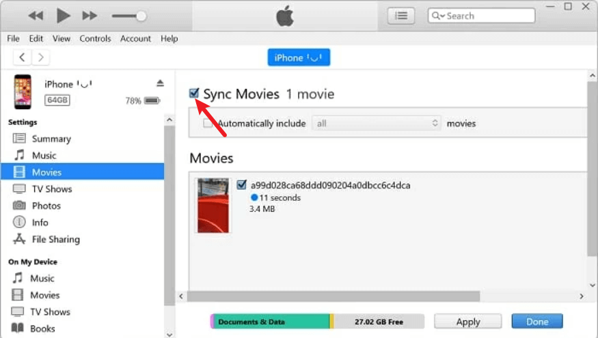Skip ahead with the fast-forward button
This screenshot has width=598, height=338.
click(90, 16)
